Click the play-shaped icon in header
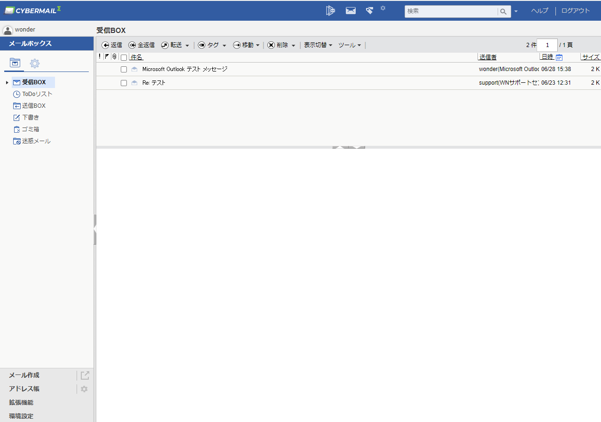Image resolution: width=601 pixels, height=422 pixels. click(330, 10)
